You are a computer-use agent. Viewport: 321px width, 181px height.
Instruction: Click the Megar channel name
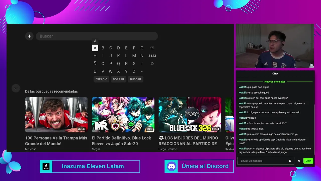[x=96, y=149]
